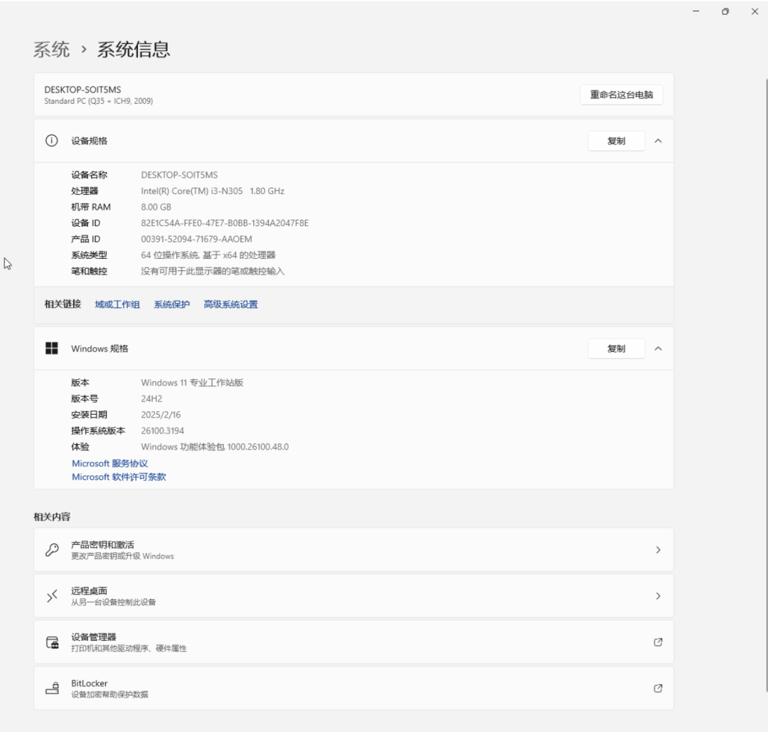Image resolution: width=768 pixels, height=732 pixels.
Task: Click the BitLocker lock icon
Action: (53, 689)
